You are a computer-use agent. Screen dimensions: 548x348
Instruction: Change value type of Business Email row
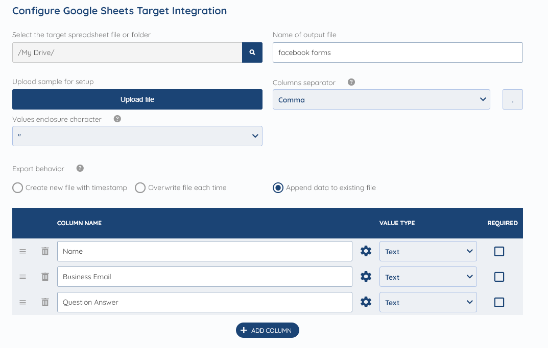pyautogui.click(x=428, y=277)
